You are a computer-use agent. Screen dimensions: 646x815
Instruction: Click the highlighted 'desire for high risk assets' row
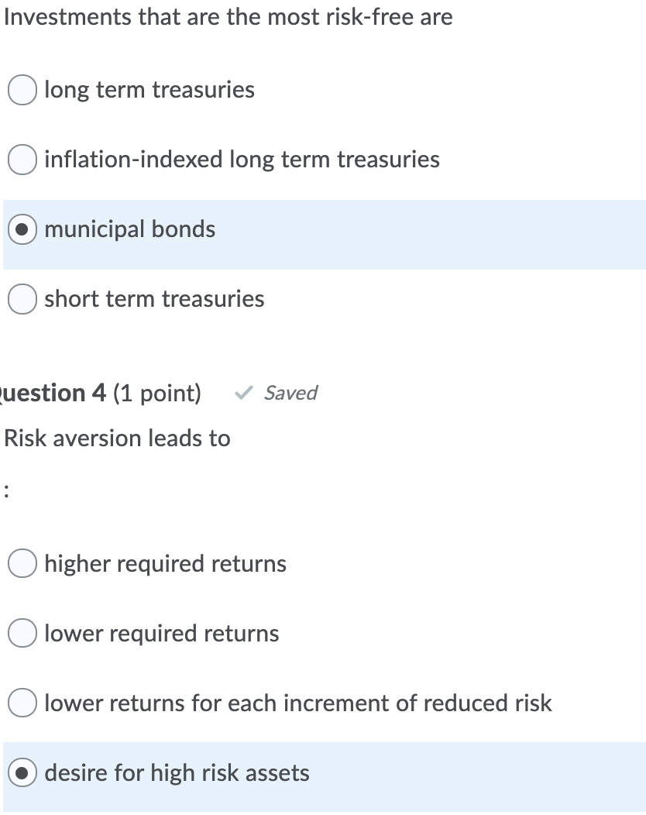(x=177, y=773)
